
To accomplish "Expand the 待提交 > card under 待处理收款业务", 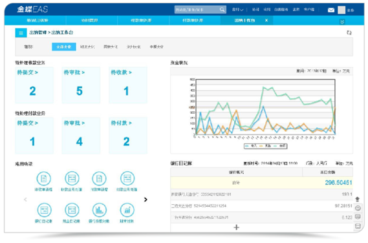I will coord(27,72).
